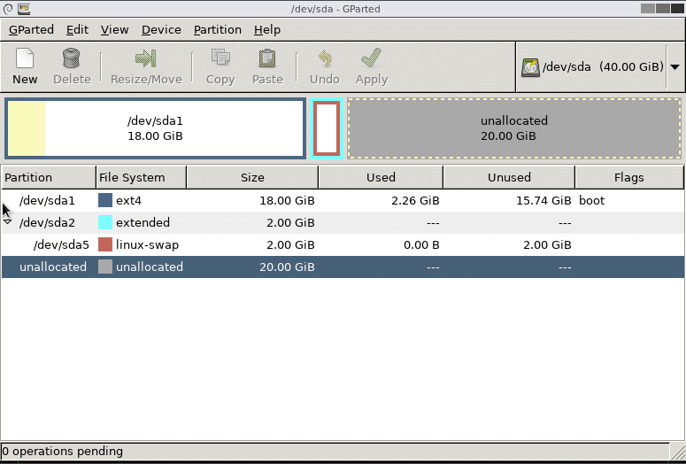Open the Device menu
The width and height of the screenshot is (686, 464).
click(161, 29)
